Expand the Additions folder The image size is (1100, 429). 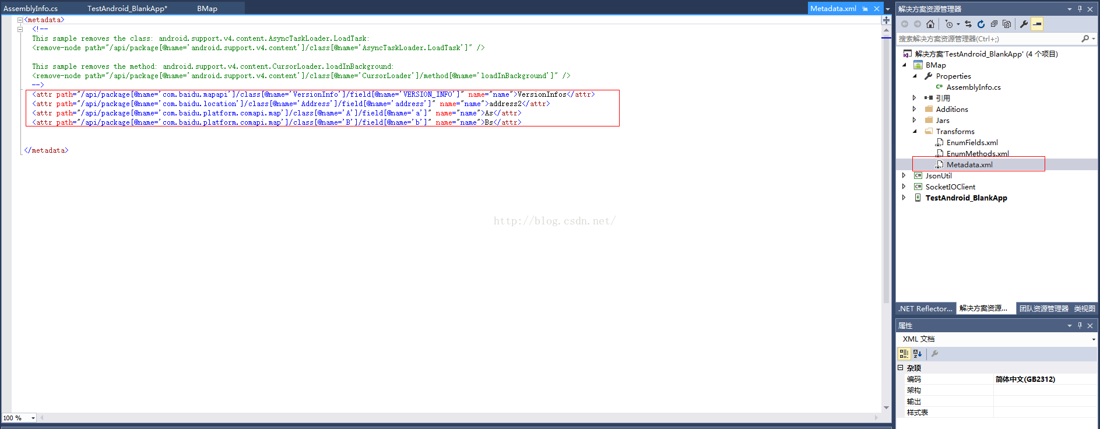[x=915, y=109]
